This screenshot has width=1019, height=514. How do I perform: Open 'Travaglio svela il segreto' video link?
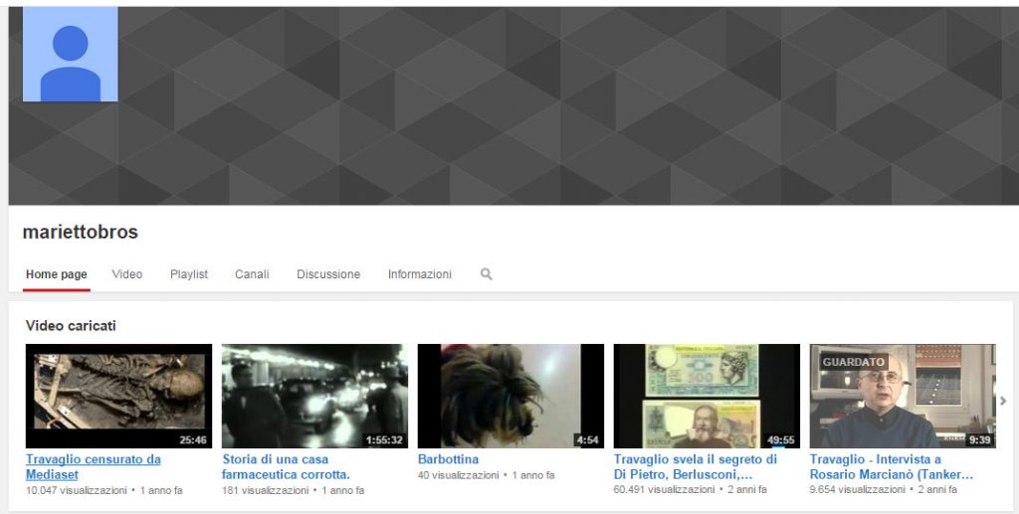point(696,466)
